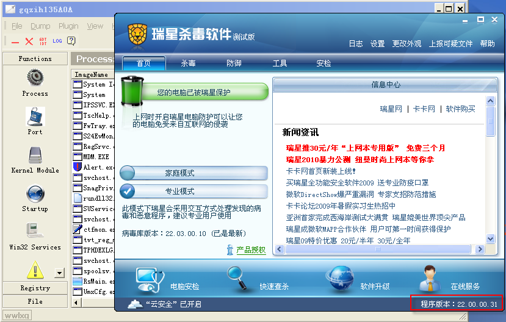Open news 瑞星推30元/年 上网本专用版
This screenshot has width=506, height=322.
365,148
